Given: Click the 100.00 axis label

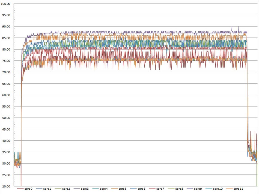Looking at the screenshot, I should click(5, 4).
